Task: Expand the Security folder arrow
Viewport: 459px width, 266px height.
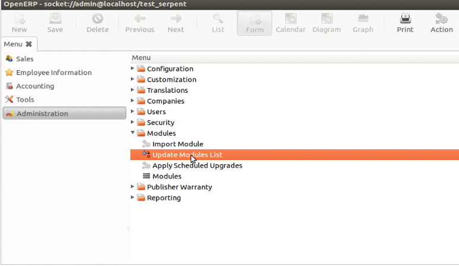Action: point(133,122)
